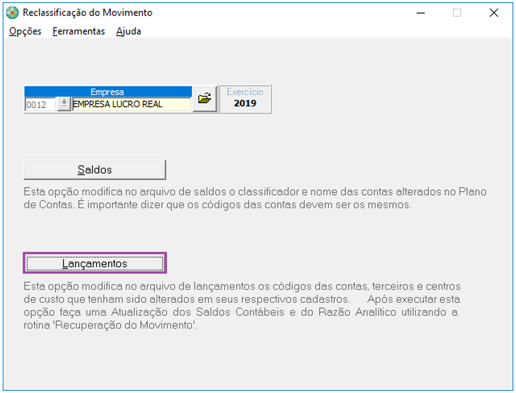Close the Reclassificação do Movimento window
Screen dimensions: 516x393
[x=494, y=13]
